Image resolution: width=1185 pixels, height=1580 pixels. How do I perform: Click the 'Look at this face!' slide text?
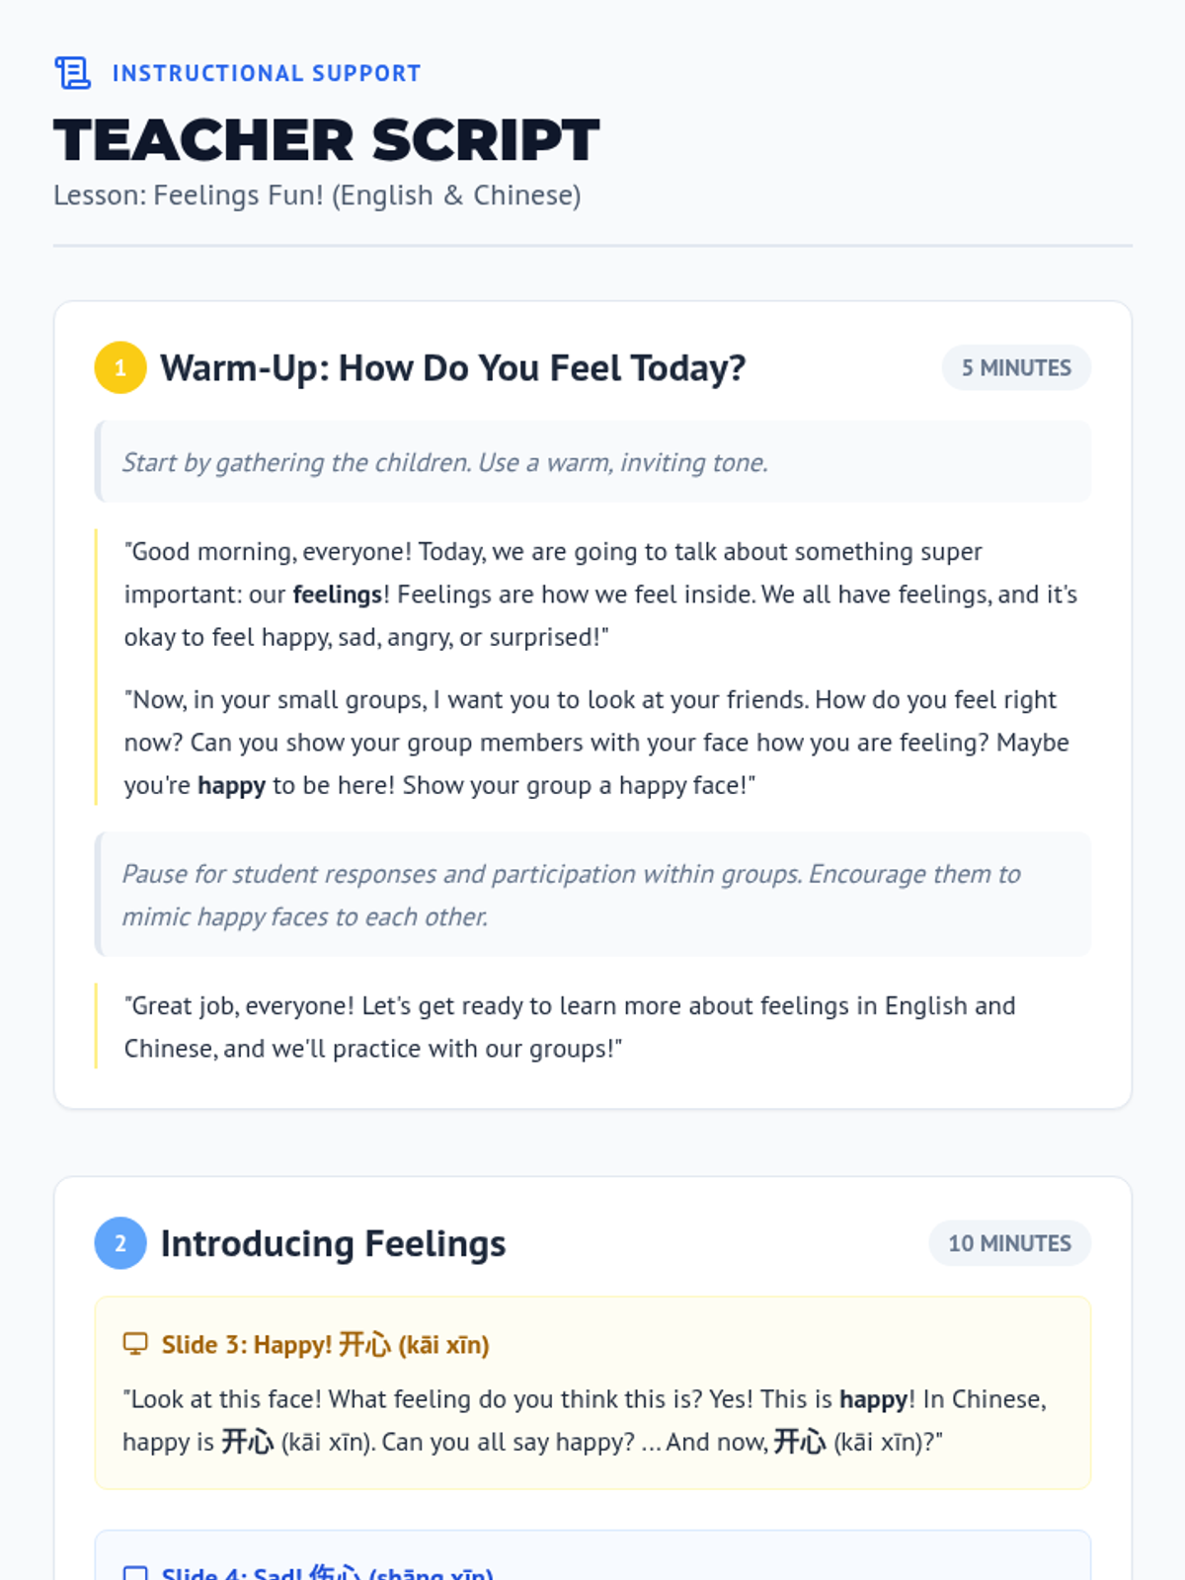tap(585, 1420)
